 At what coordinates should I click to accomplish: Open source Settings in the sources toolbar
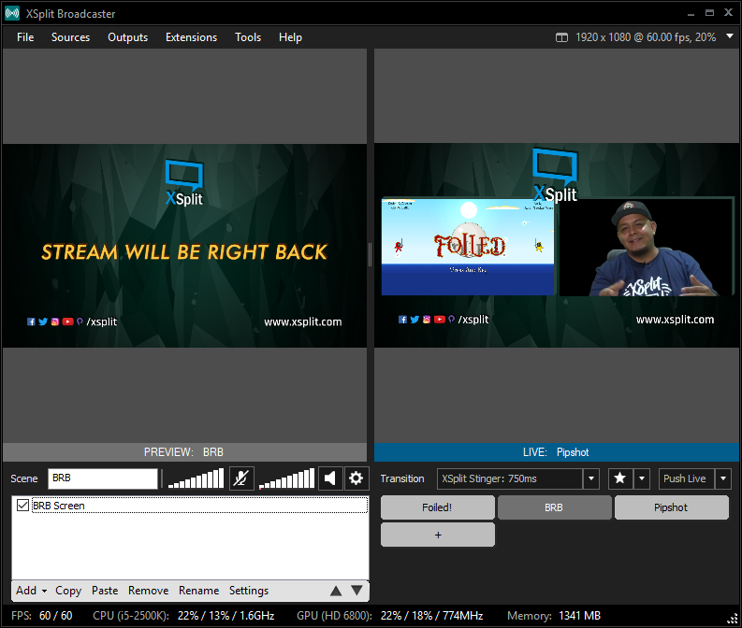[249, 591]
